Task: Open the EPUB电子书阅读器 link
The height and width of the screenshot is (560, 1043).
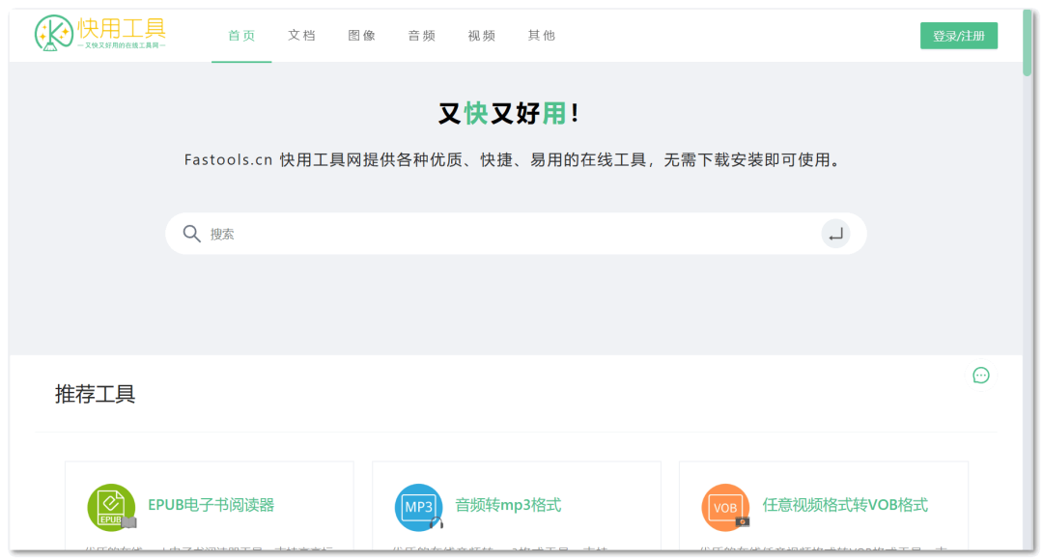Action: tap(212, 505)
